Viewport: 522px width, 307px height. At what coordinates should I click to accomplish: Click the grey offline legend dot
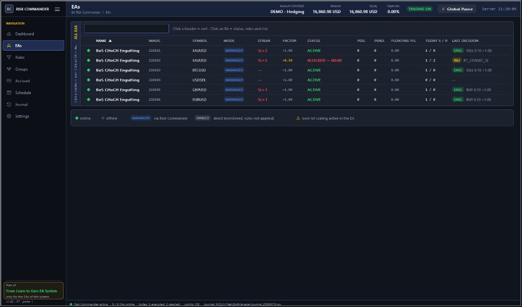(103, 118)
